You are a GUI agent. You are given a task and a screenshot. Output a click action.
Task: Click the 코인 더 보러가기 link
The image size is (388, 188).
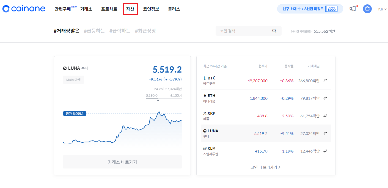(266, 167)
